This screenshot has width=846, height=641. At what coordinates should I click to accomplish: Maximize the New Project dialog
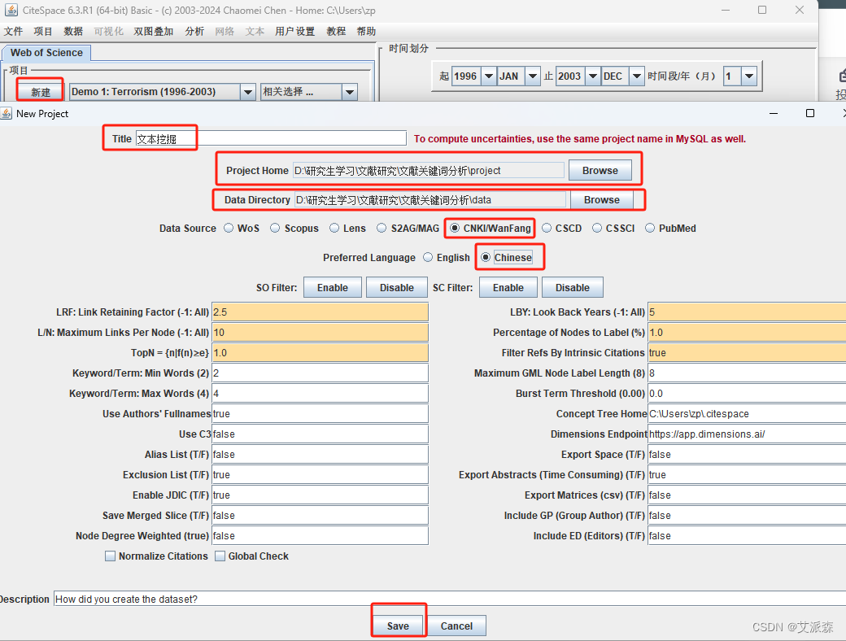point(810,113)
